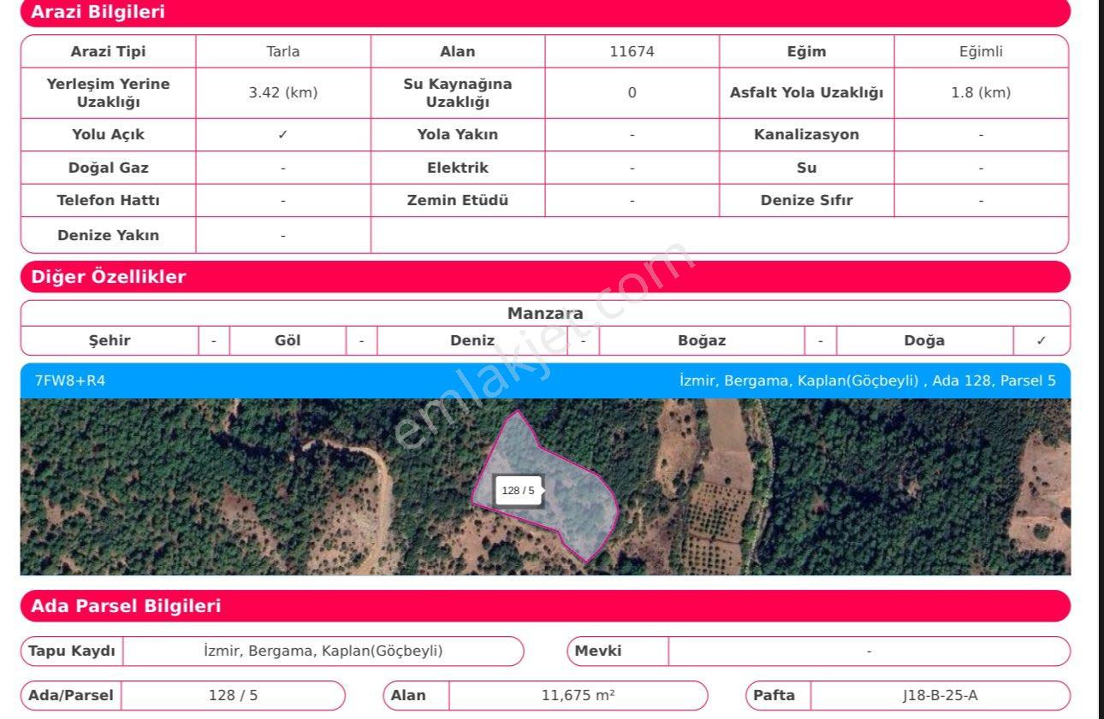Click the Tapu Kaydı value İzmir, Bergama, Kaplan(Göçbeyli)
Image resolution: width=1104 pixels, height=719 pixels.
pos(323,651)
